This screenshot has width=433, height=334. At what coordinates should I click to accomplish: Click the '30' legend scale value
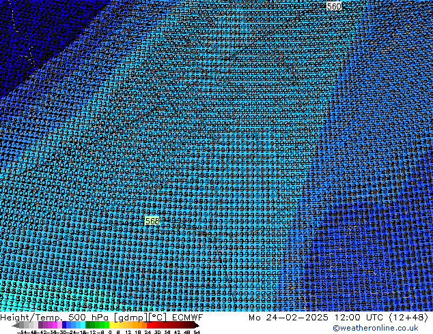click(x=157, y=332)
